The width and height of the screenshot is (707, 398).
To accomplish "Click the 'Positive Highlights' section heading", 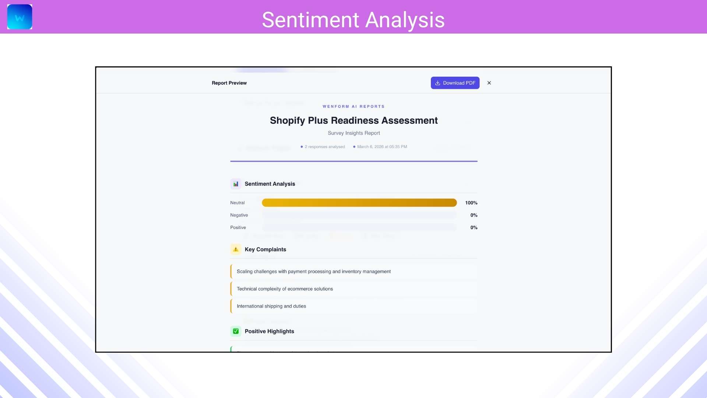I will [270, 331].
